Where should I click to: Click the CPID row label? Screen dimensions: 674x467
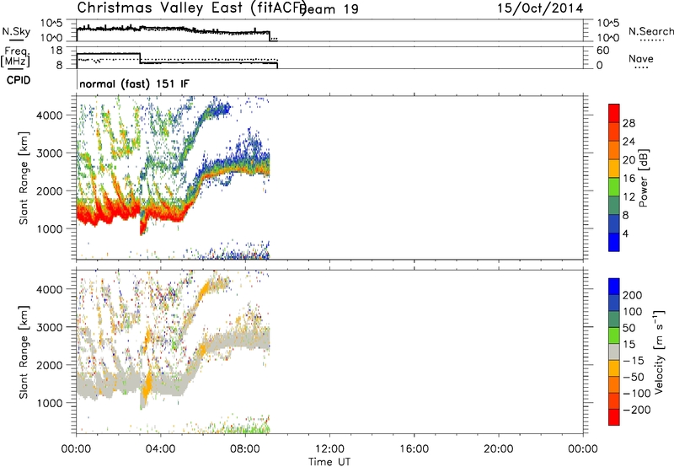click(19, 80)
